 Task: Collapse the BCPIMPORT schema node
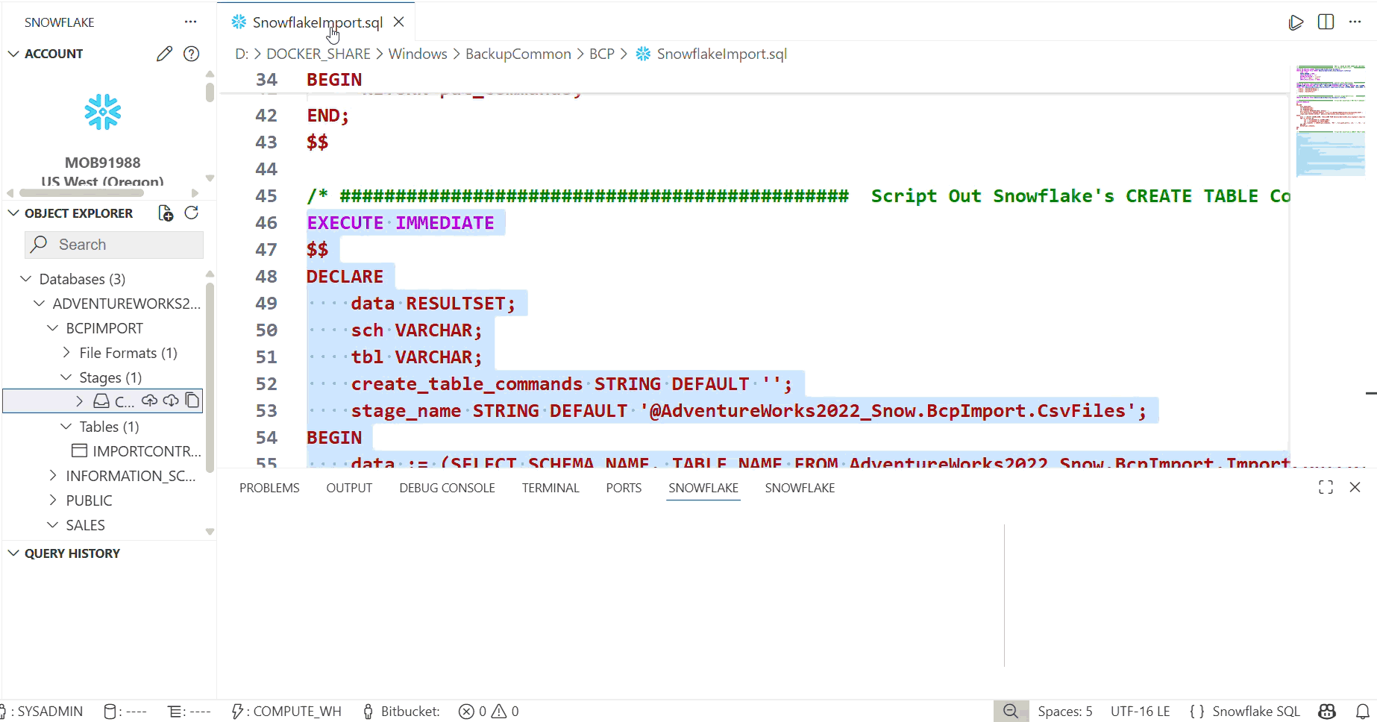tap(53, 328)
